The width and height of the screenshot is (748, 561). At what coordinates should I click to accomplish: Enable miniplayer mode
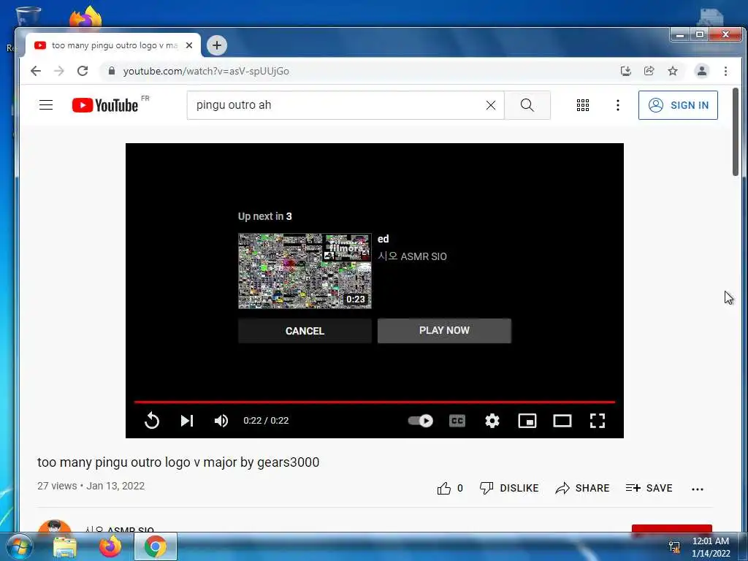click(527, 420)
